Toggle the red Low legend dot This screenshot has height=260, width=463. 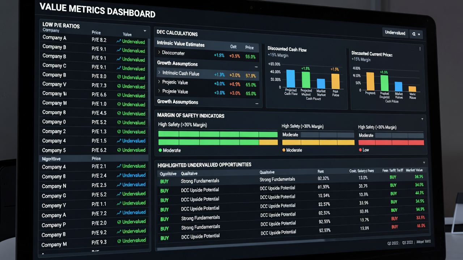(360, 150)
